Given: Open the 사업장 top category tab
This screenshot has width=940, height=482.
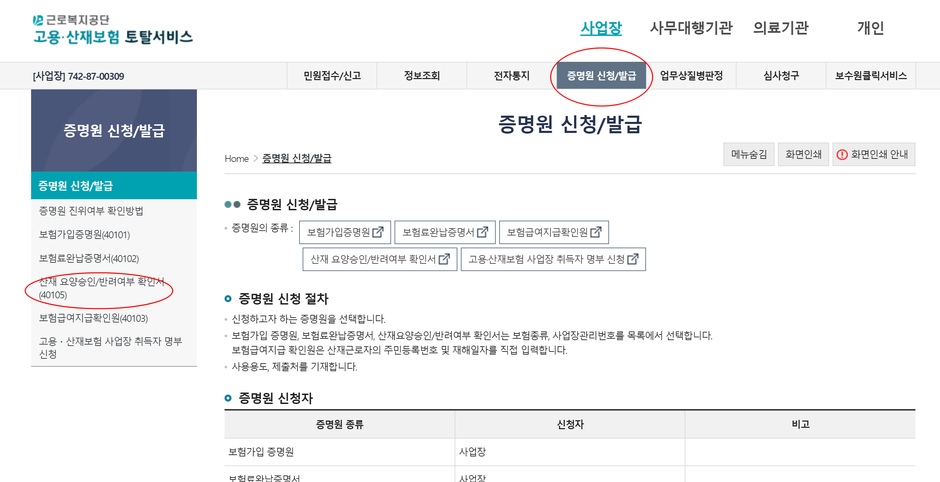Looking at the screenshot, I should [601, 28].
